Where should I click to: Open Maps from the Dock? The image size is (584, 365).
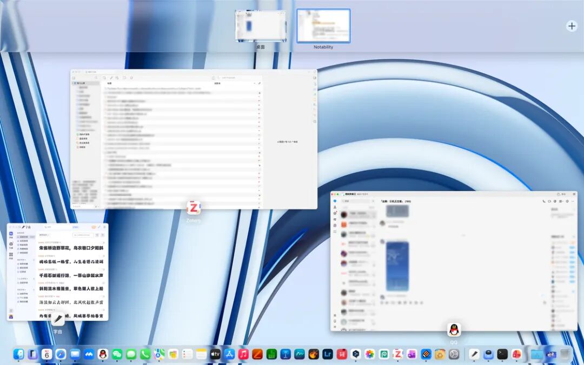click(160, 354)
